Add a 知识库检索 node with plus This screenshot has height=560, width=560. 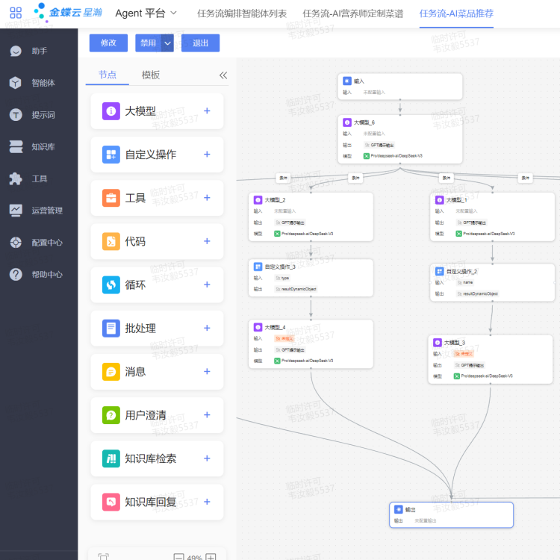[x=207, y=458]
